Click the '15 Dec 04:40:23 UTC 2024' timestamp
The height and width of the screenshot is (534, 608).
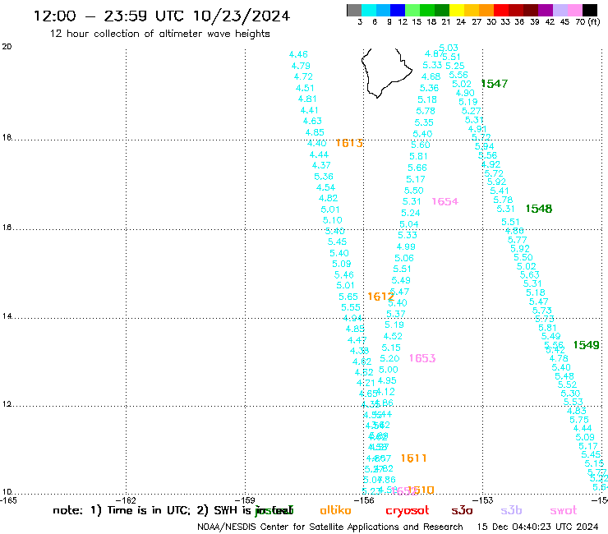pyautogui.click(x=537, y=527)
